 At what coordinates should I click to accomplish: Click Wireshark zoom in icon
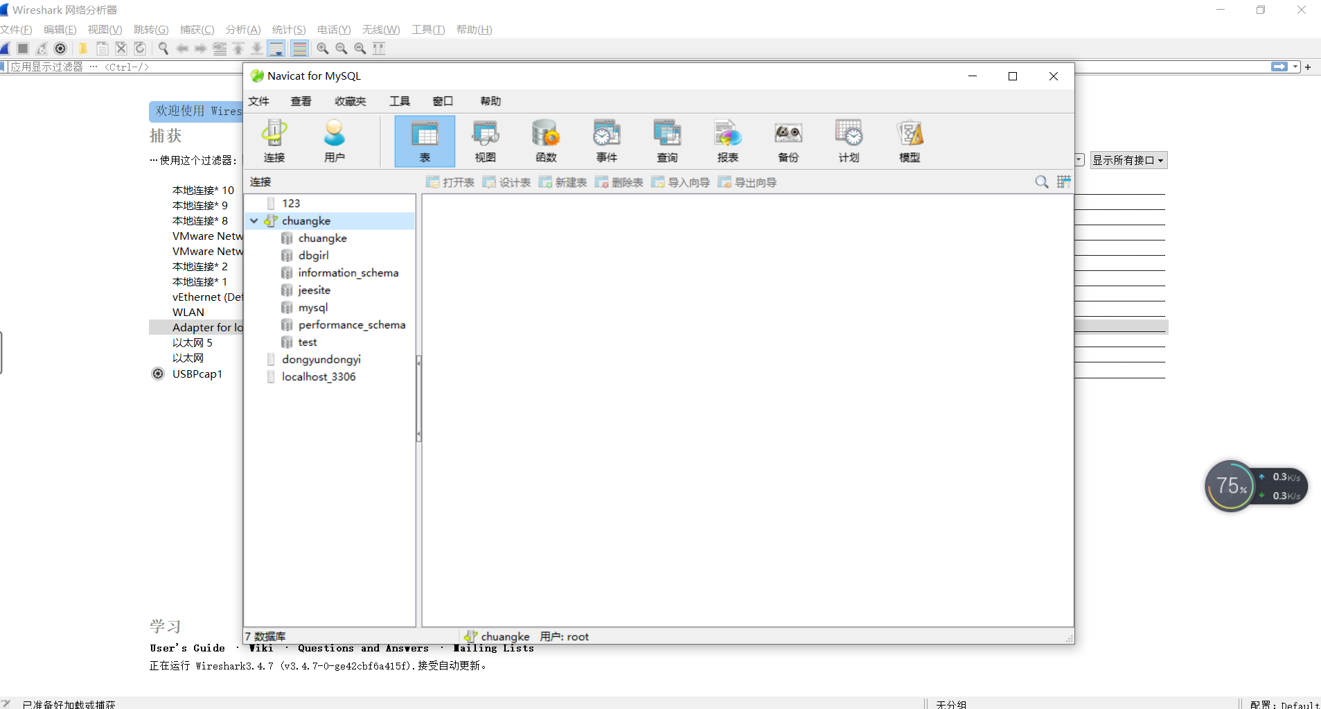tap(323, 49)
